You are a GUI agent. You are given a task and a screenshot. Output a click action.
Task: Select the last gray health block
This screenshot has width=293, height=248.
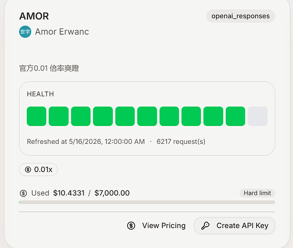pos(257,116)
